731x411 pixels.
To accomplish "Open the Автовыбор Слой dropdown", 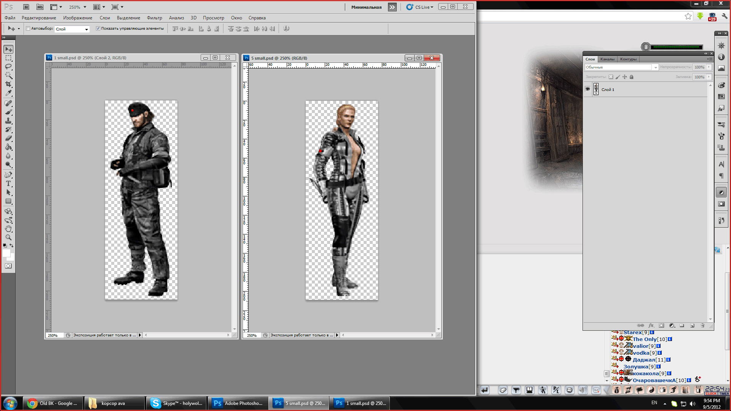I will 72,29.
